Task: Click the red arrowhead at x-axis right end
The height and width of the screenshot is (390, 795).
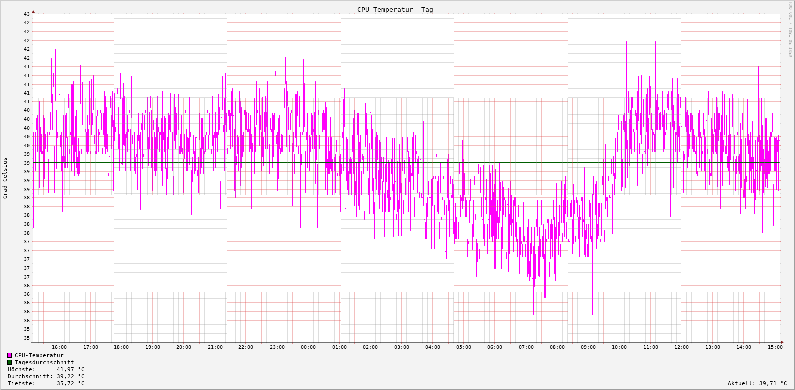Action: pyautogui.click(x=782, y=342)
